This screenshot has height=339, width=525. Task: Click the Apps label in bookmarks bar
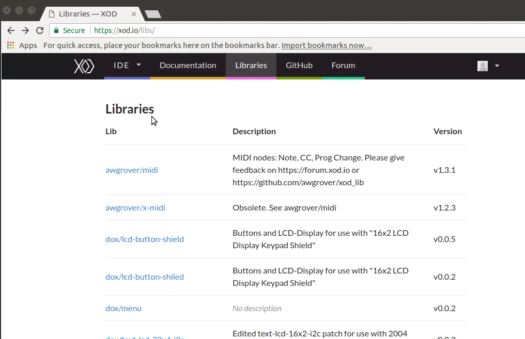coord(28,45)
